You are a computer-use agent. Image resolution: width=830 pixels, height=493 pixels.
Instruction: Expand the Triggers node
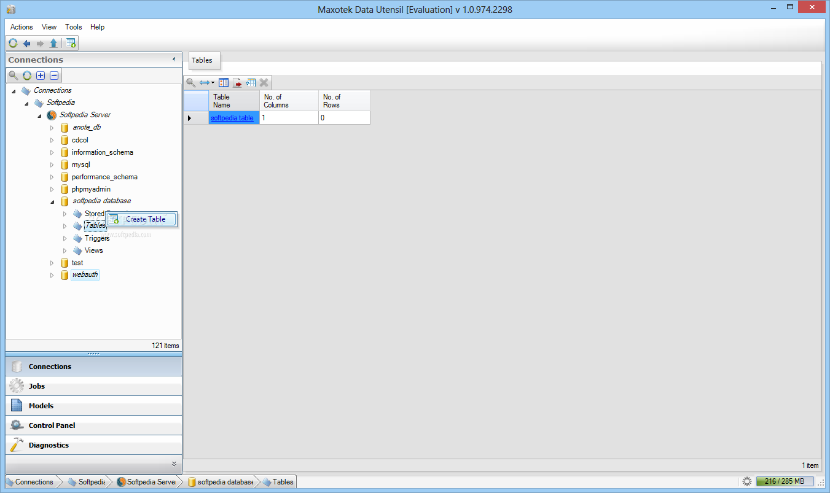(65, 238)
